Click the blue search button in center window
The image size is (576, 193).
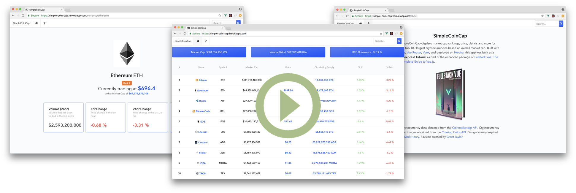399,41
